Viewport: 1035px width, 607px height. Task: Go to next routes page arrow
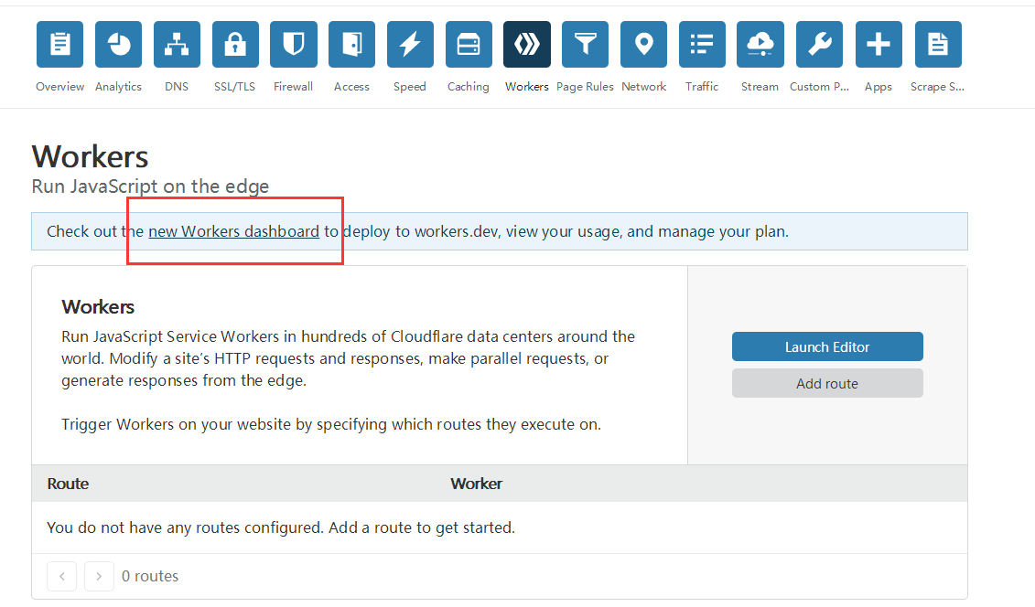click(99, 576)
